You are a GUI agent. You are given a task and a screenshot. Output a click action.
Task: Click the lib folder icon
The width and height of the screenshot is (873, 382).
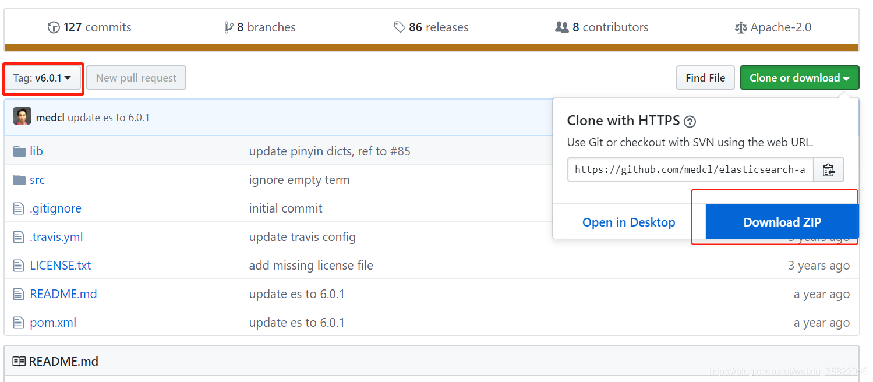(x=19, y=151)
